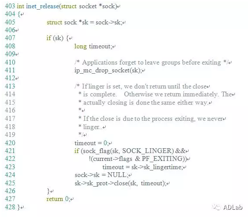Click 'sk->sk_prot->close(sk, timeout);' line

click(121, 183)
